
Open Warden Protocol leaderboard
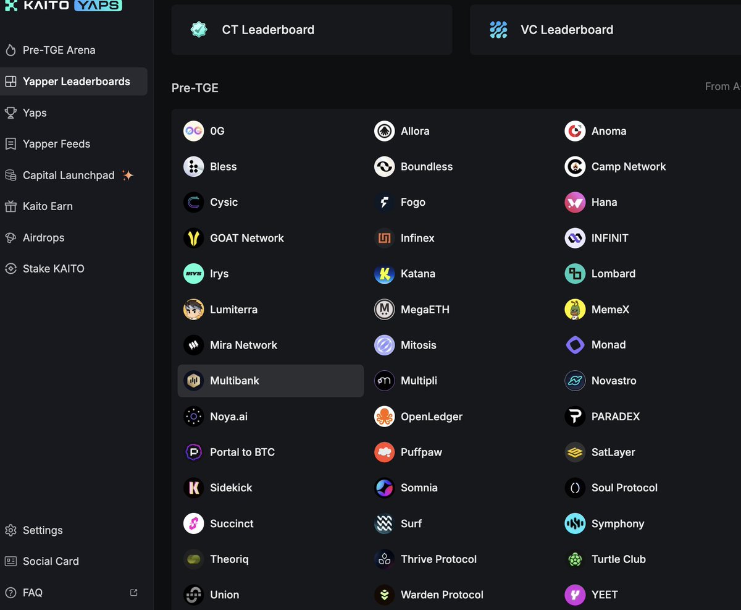461,595
